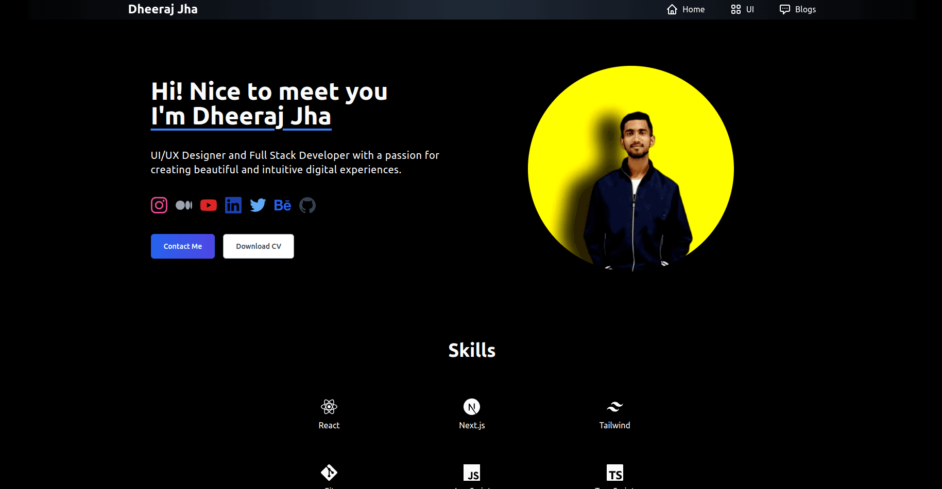Image resolution: width=942 pixels, height=489 pixels.
Task: Open the Medium profile icon
Action: pos(184,205)
